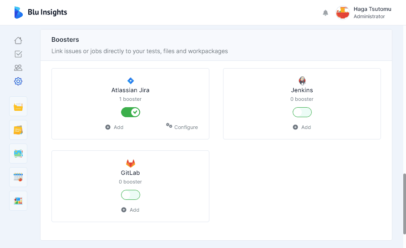The width and height of the screenshot is (406, 248).
Task: Click the 'Link issues or jobs' description
Action: [140, 51]
